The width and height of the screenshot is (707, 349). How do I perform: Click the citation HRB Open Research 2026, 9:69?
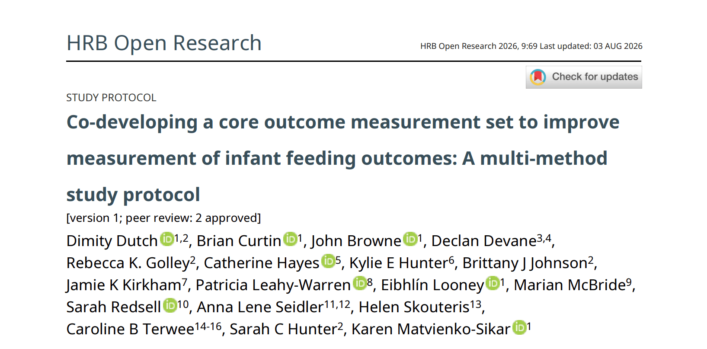(x=479, y=46)
